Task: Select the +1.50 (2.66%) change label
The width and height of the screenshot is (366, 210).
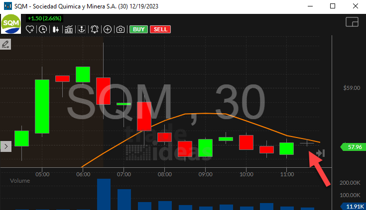Action: [x=45, y=18]
